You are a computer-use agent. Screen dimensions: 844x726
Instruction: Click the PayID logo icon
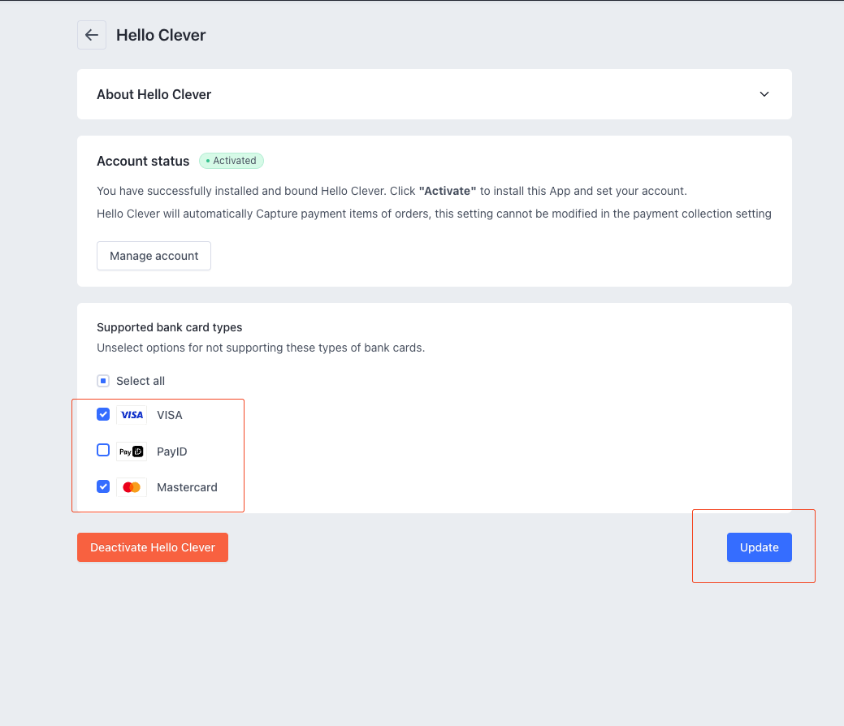click(132, 452)
